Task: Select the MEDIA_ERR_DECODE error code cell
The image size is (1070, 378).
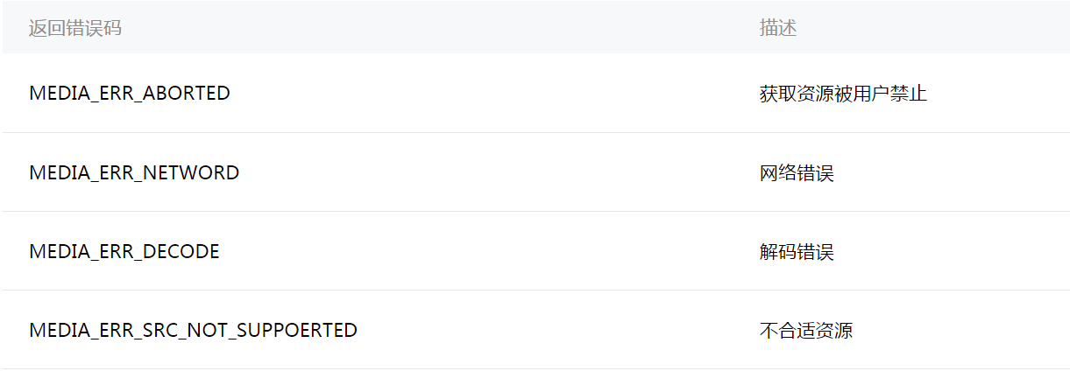Action: click(x=124, y=252)
